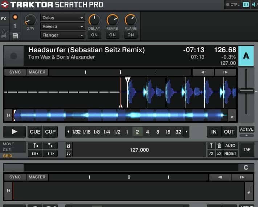
Task: Turn ON the Reverb effect
Action: click(112, 35)
